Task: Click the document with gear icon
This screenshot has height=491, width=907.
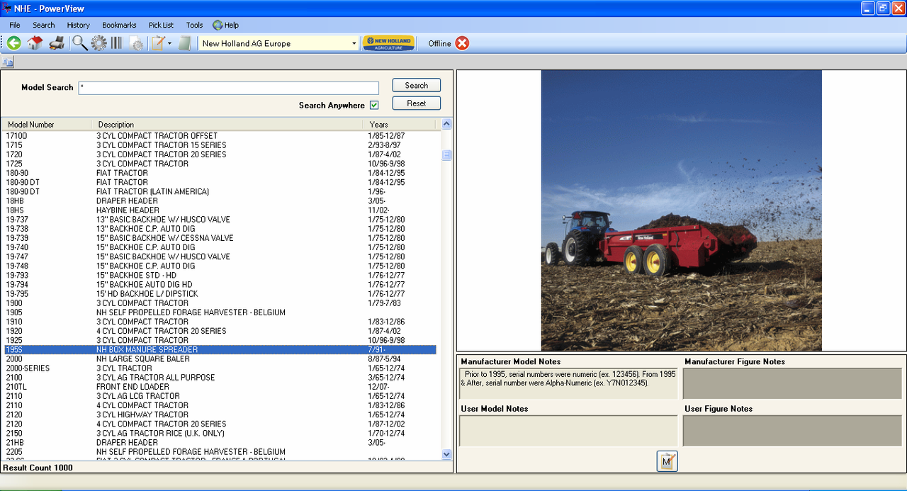Action: [x=136, y=43]
